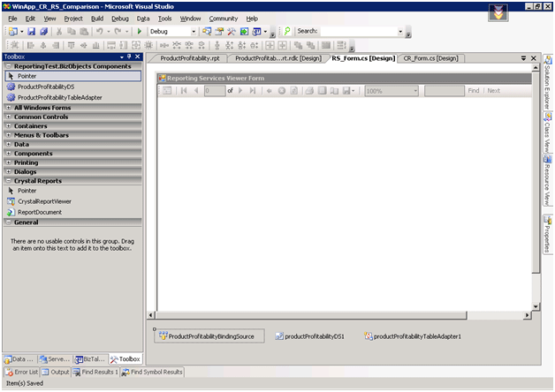Open the Resource View side tab
Image resolution: width=555 pixels, height=392 pixels.
[x=548, y=181]
